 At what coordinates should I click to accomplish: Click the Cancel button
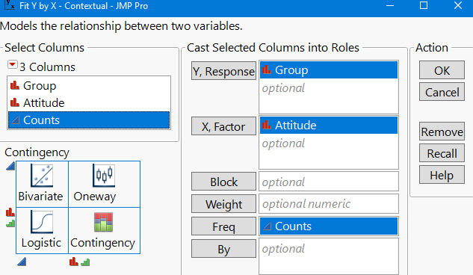[x=442, y=92]
